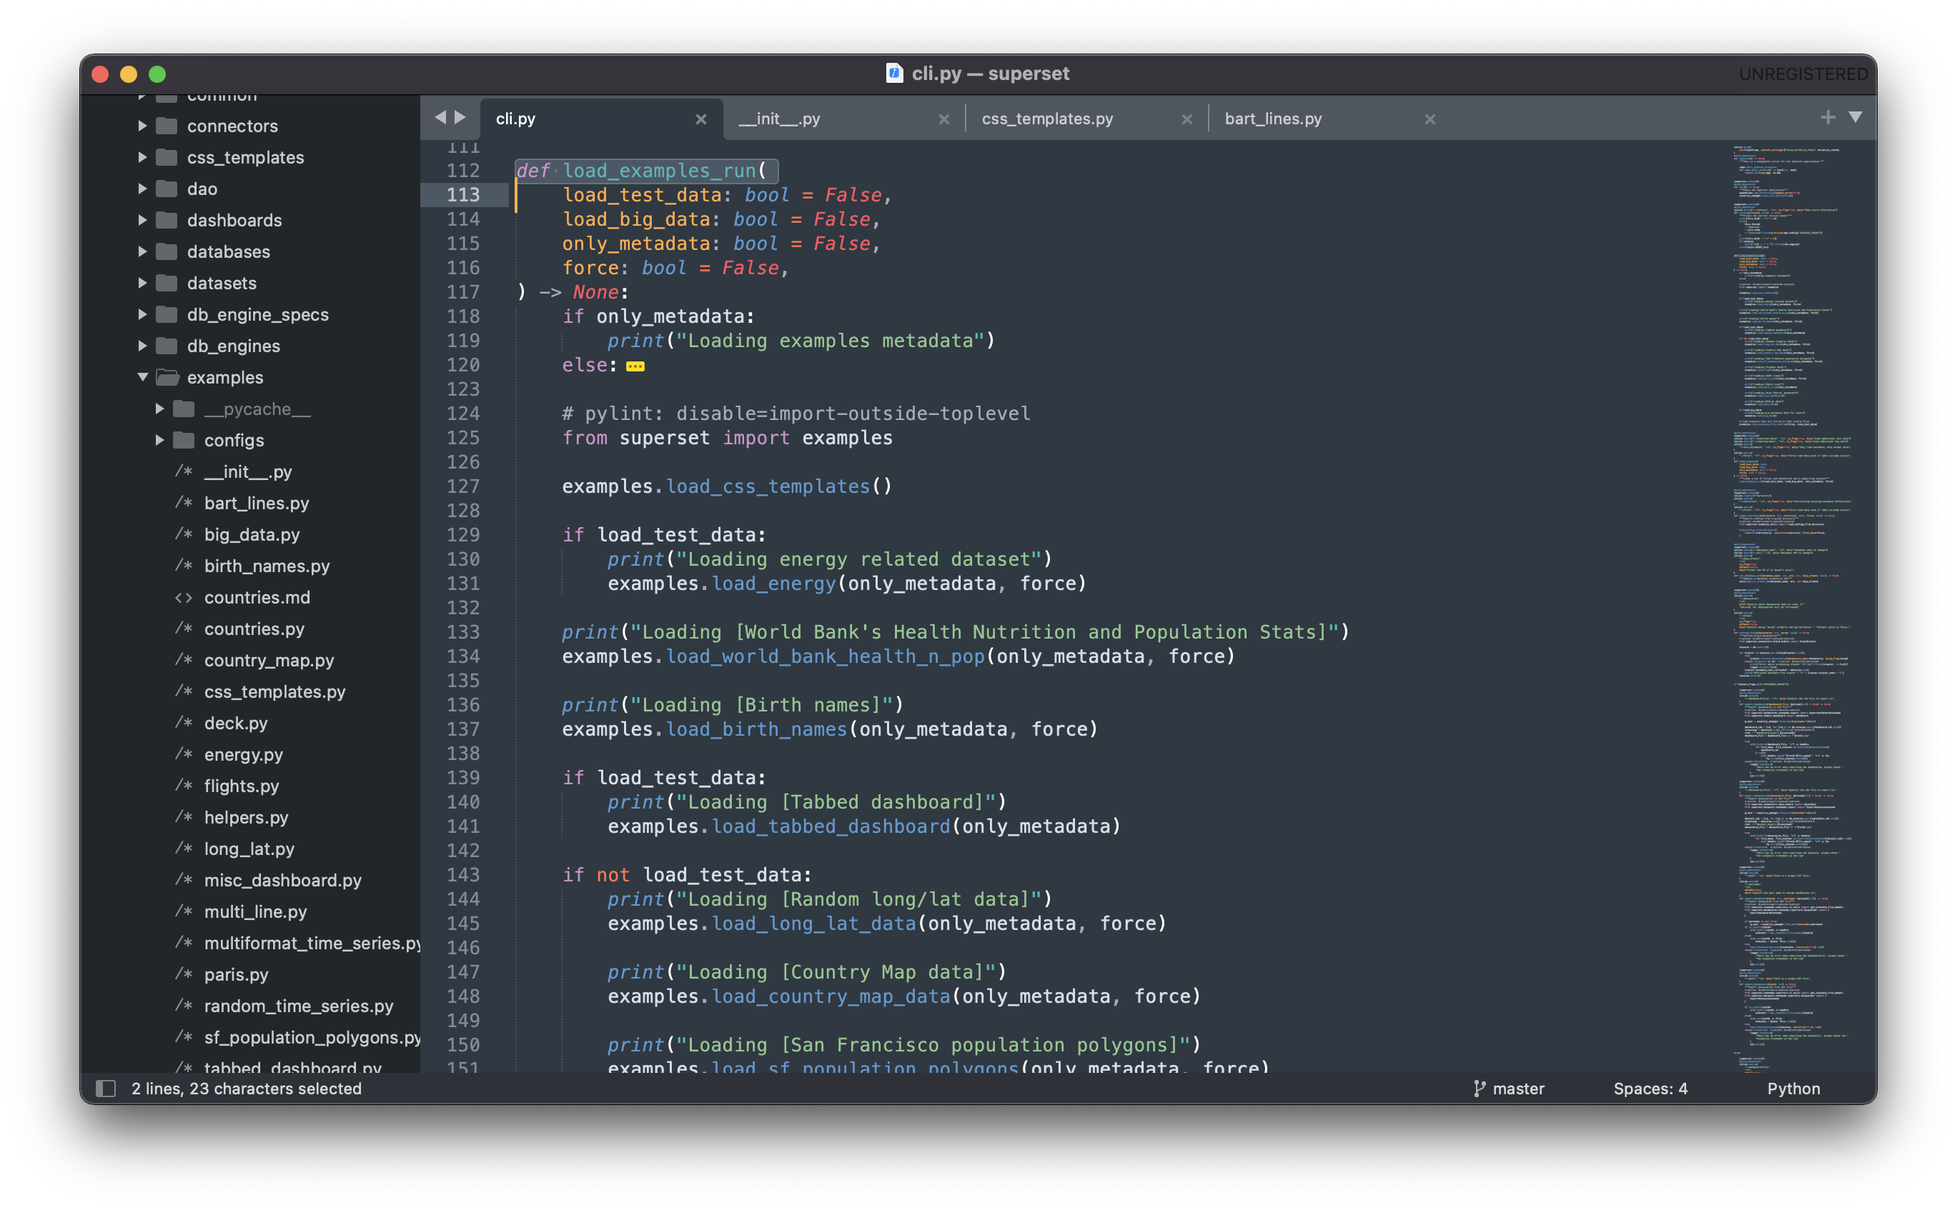Open css_templates.py file in the sidebar
Image resolution: width=1957 pixels, height=1210 pixels.
coord(274,691)
